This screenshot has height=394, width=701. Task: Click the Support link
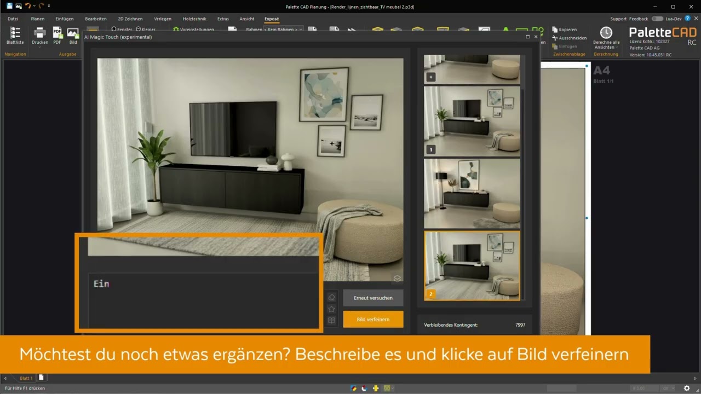tap(618, 19)
